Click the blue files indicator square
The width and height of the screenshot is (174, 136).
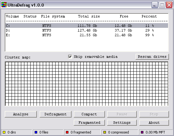pyautogui.click(x=36, y=132)
